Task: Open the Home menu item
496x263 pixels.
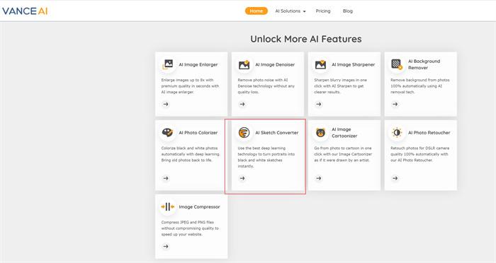Action: 257,11
